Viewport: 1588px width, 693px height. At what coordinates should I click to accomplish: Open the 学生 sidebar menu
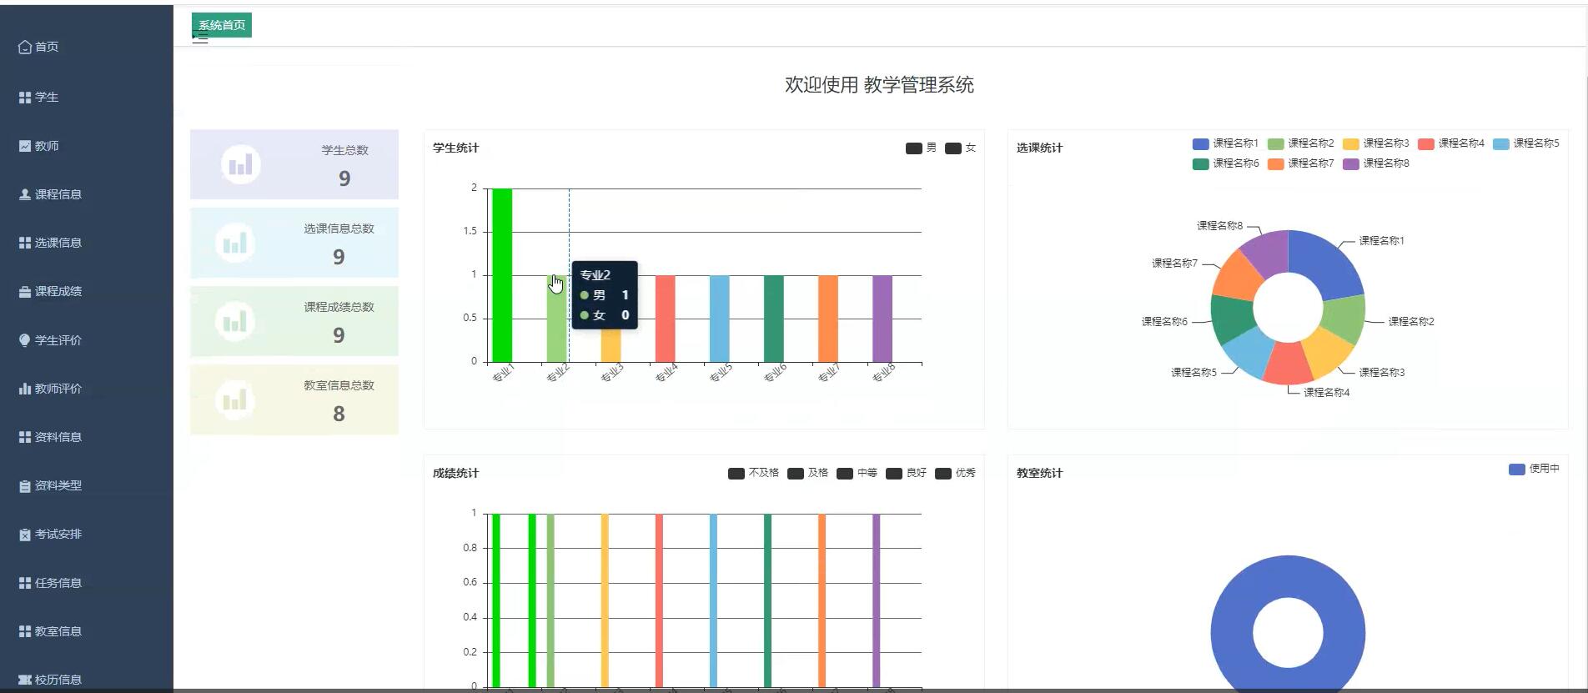pyautogui.click(x=87, y=98)
